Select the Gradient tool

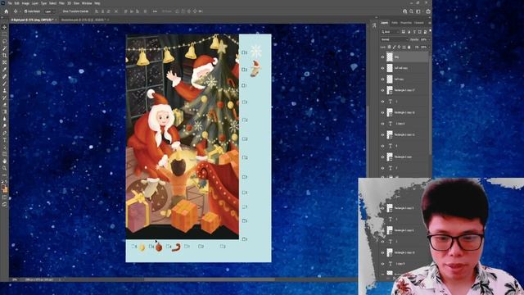[4, 111]
